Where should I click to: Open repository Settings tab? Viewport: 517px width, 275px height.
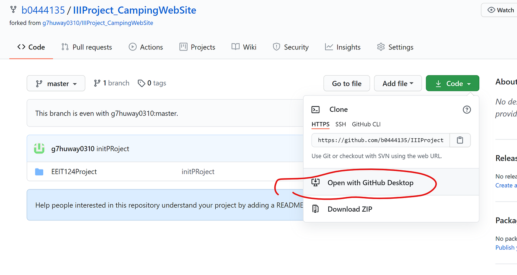[395, 47]
